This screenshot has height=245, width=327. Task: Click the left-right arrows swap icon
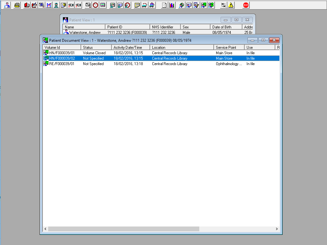coord(223,5)
